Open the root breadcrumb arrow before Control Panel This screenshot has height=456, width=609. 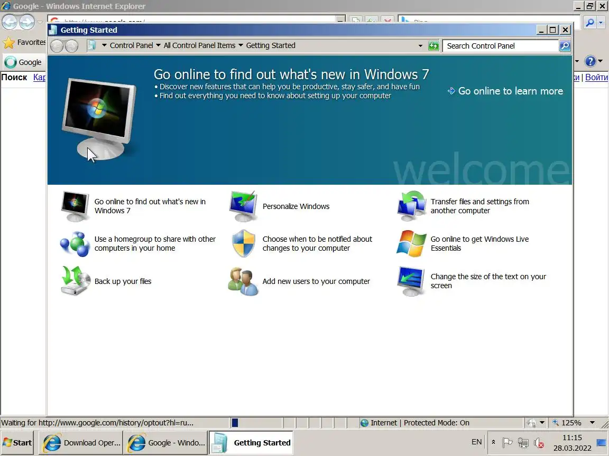click(104, 45)
